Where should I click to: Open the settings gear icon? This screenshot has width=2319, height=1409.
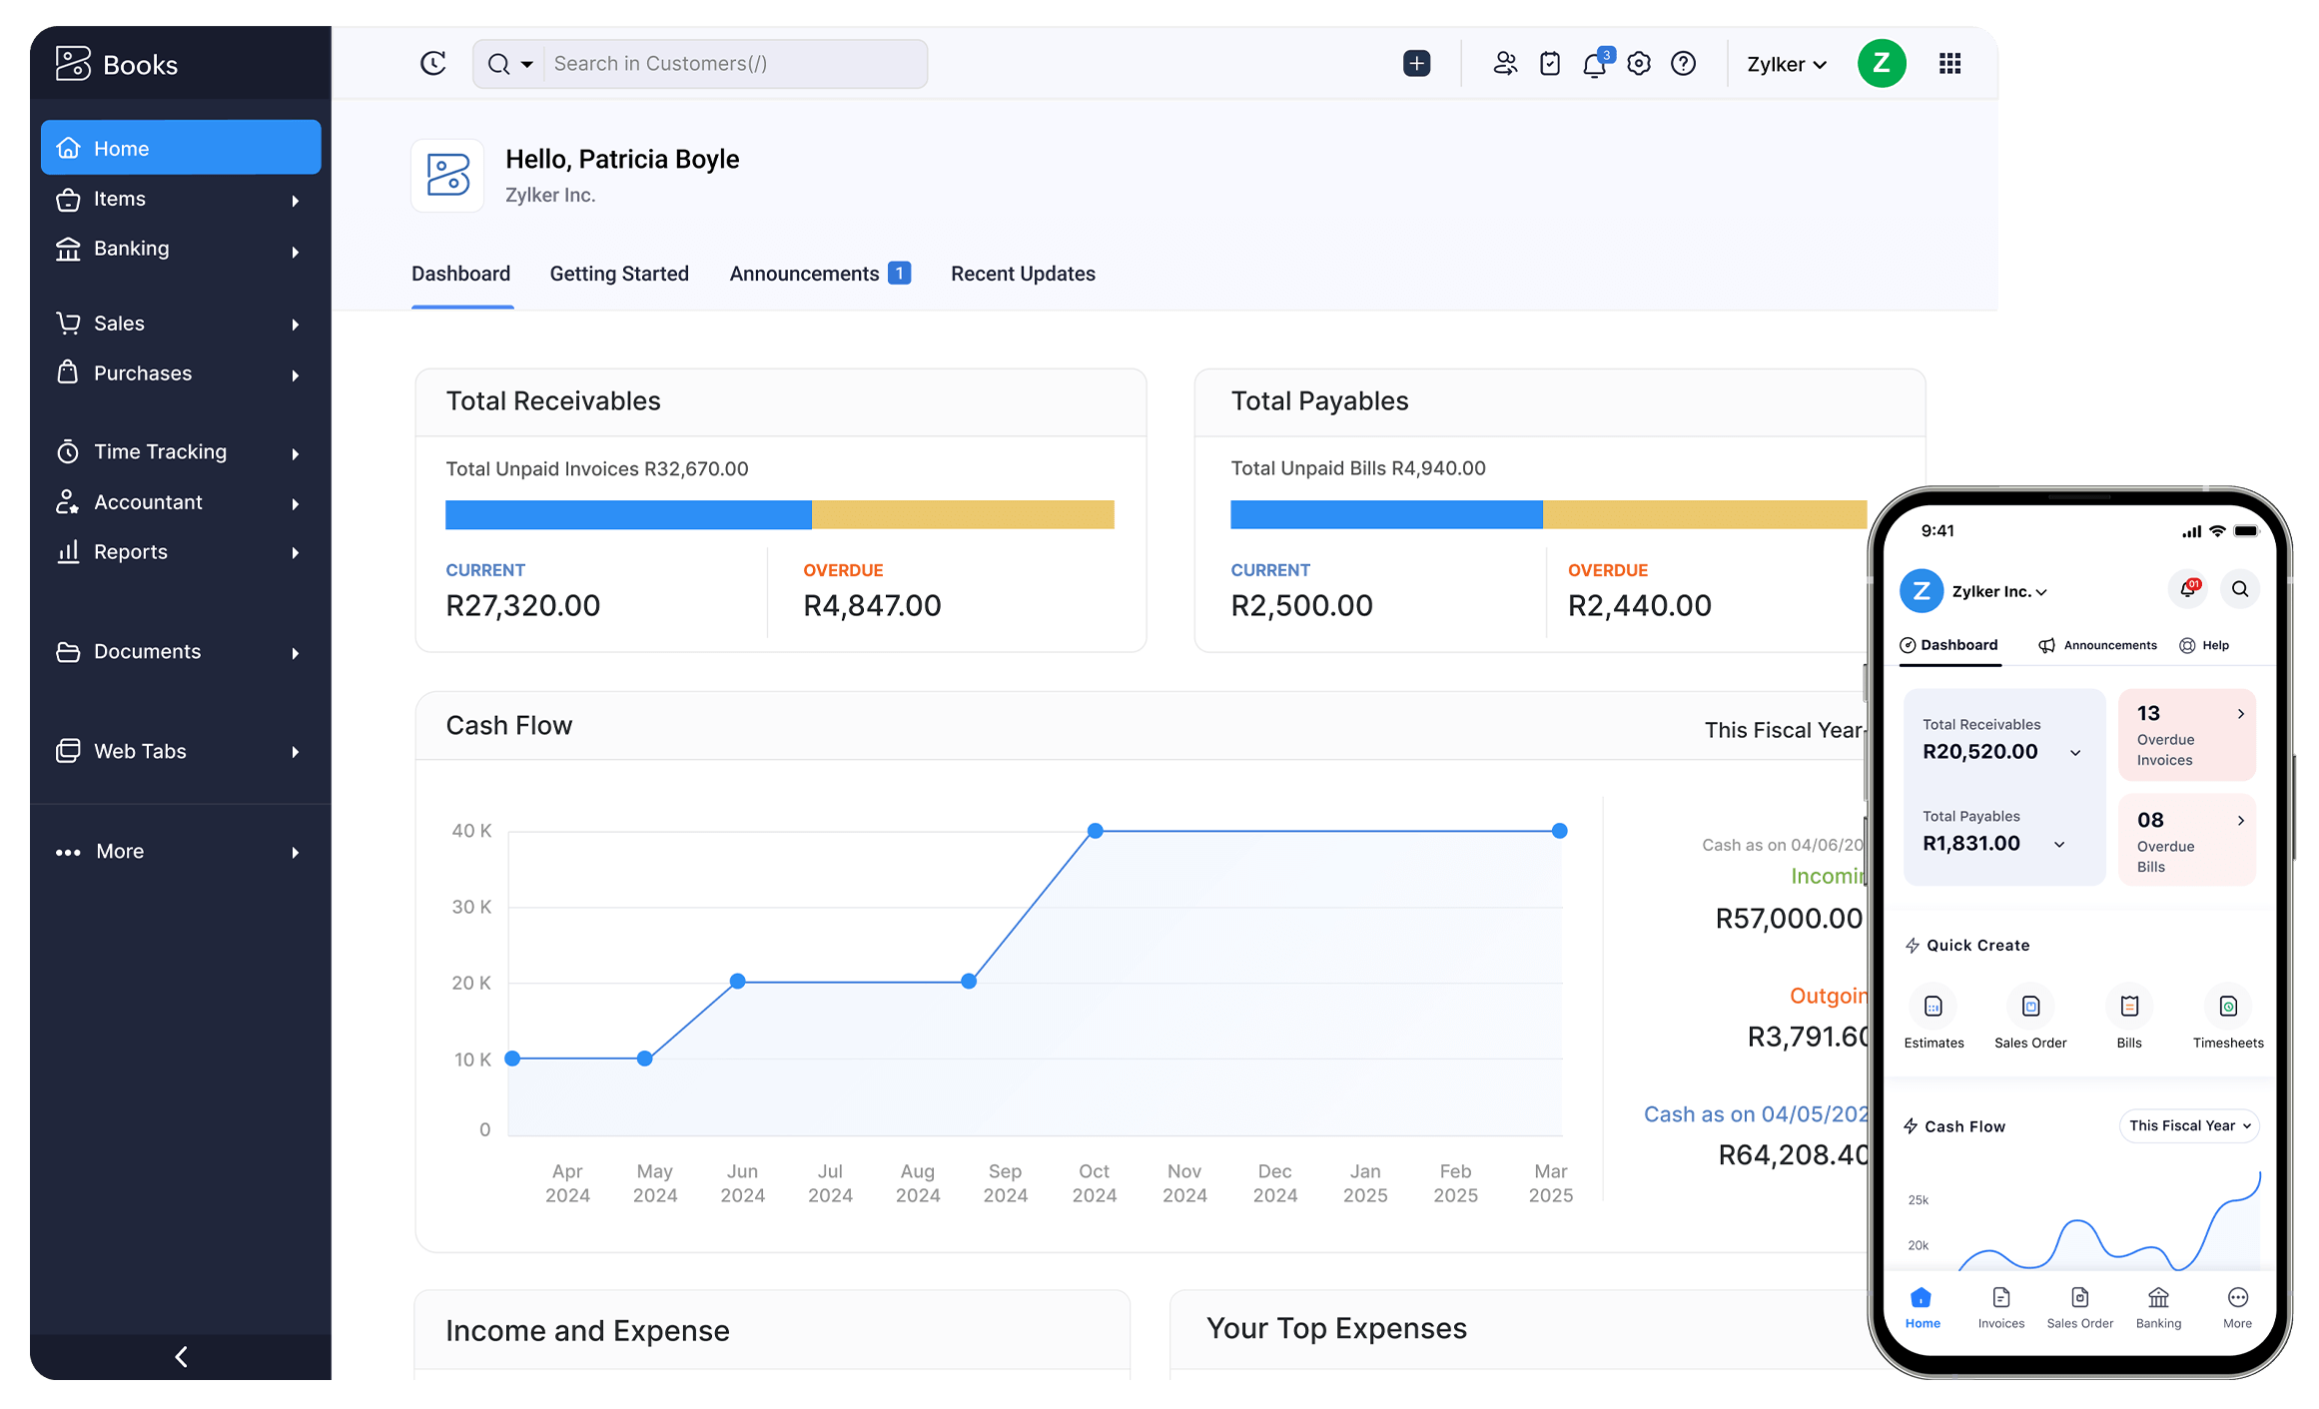(1638, 63)
